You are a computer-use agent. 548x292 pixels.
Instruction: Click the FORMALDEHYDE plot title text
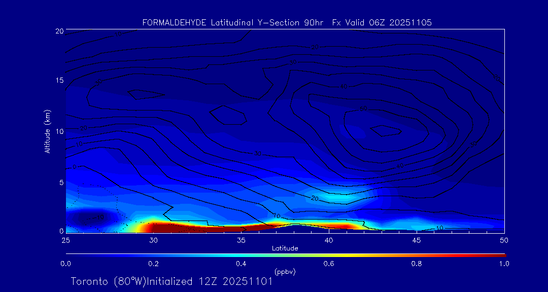[x=287, y=23]
